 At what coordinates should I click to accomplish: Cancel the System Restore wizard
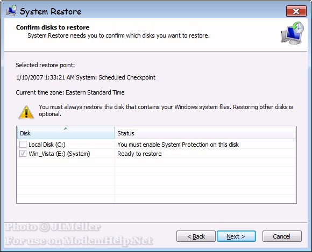tap(282, 236)
